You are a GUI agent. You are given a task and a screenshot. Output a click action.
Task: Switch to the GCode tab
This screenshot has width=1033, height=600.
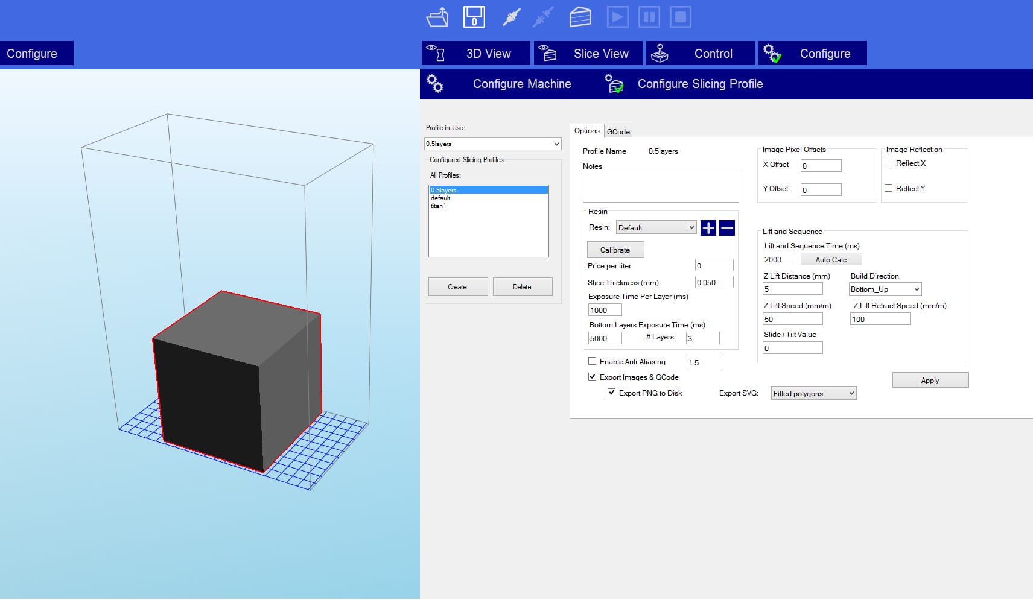tap(618, 131)
